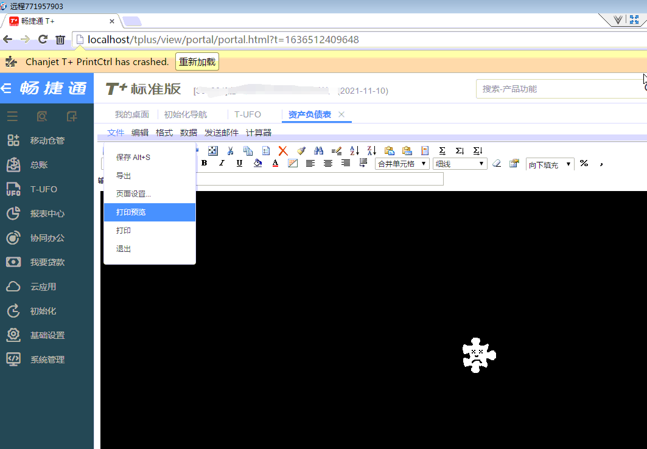Click the sidebar search magnifier icon

click(41, 117)
